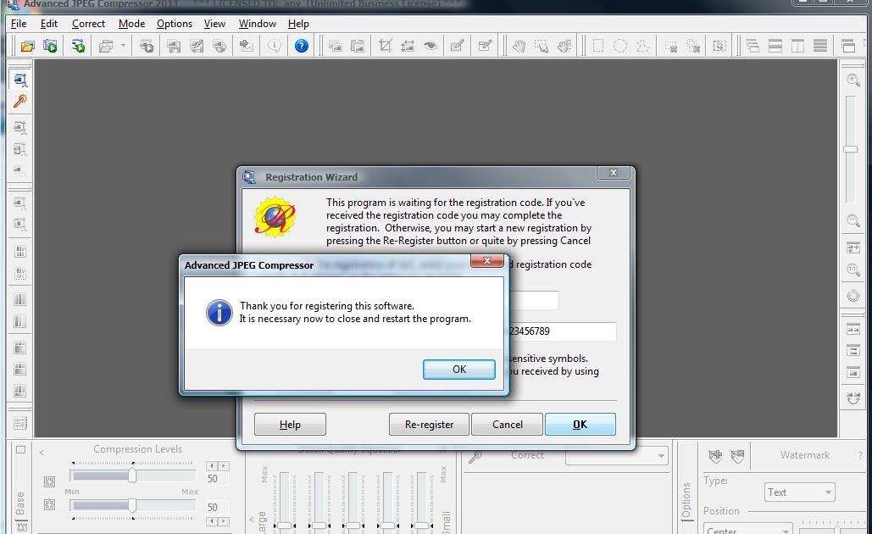This screenshot has height=534, width=872.
Task: Close the Registration Wizard dialog
Action: [614, 172]
